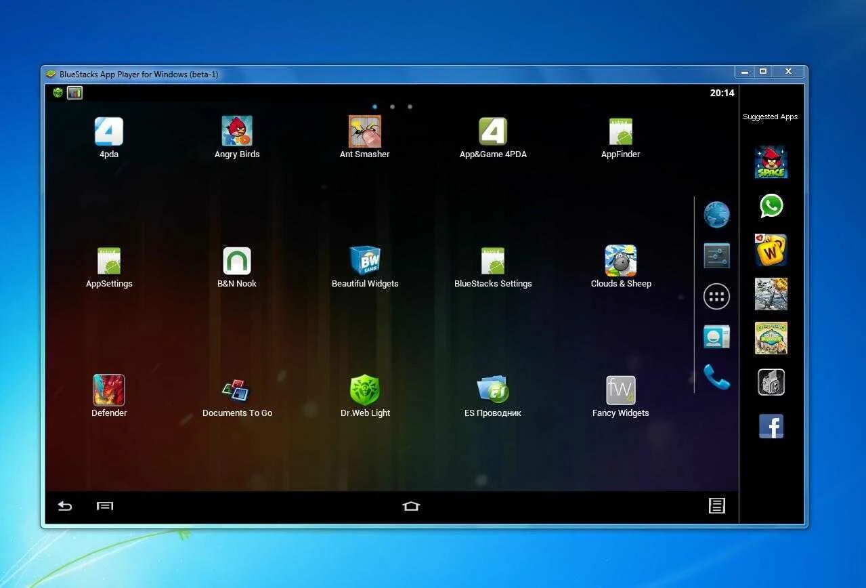Open the contacts icon in dock
The image size is (866, 588).
[x=716, y=336]
